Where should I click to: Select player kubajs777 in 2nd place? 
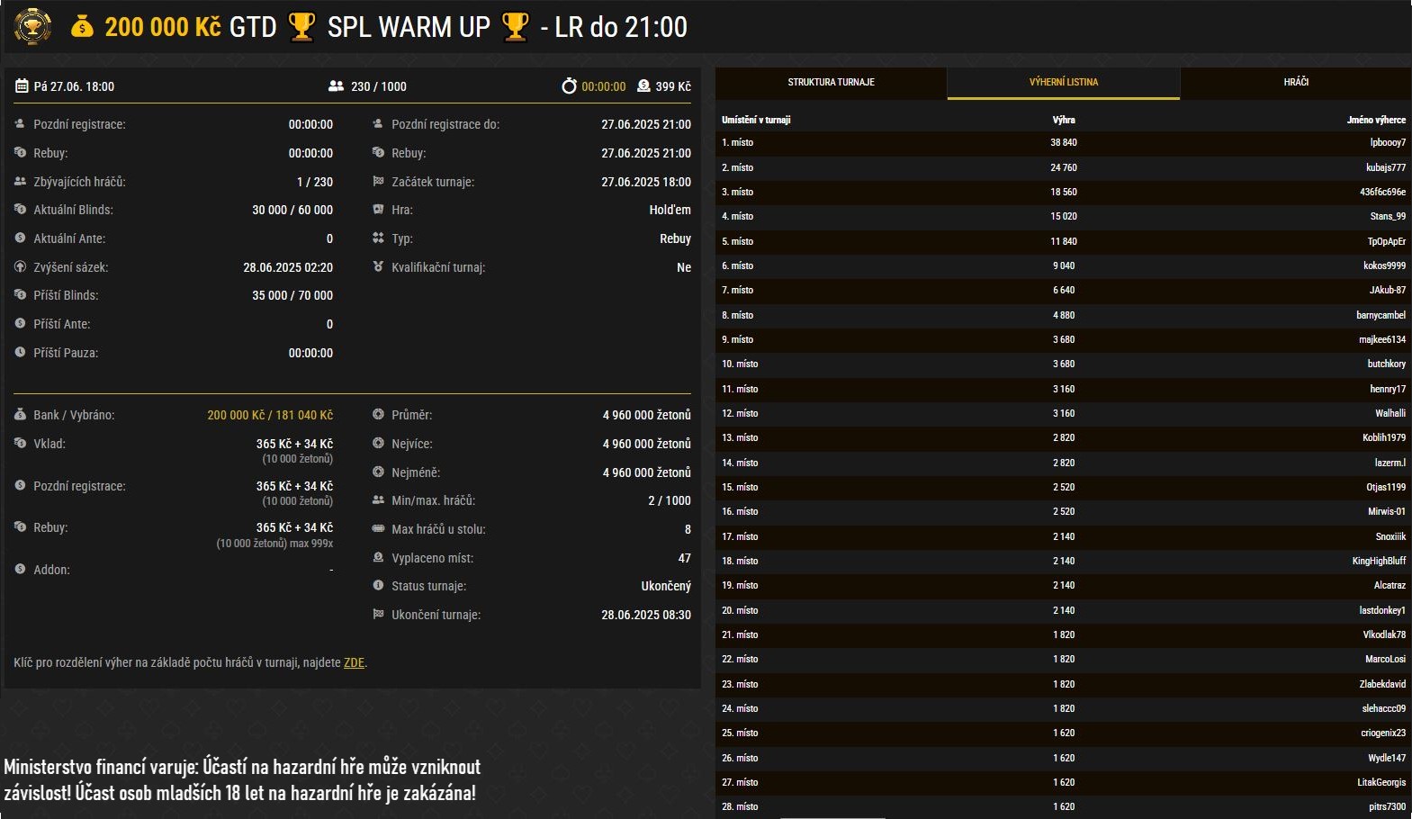click(x=1386, y=167)
